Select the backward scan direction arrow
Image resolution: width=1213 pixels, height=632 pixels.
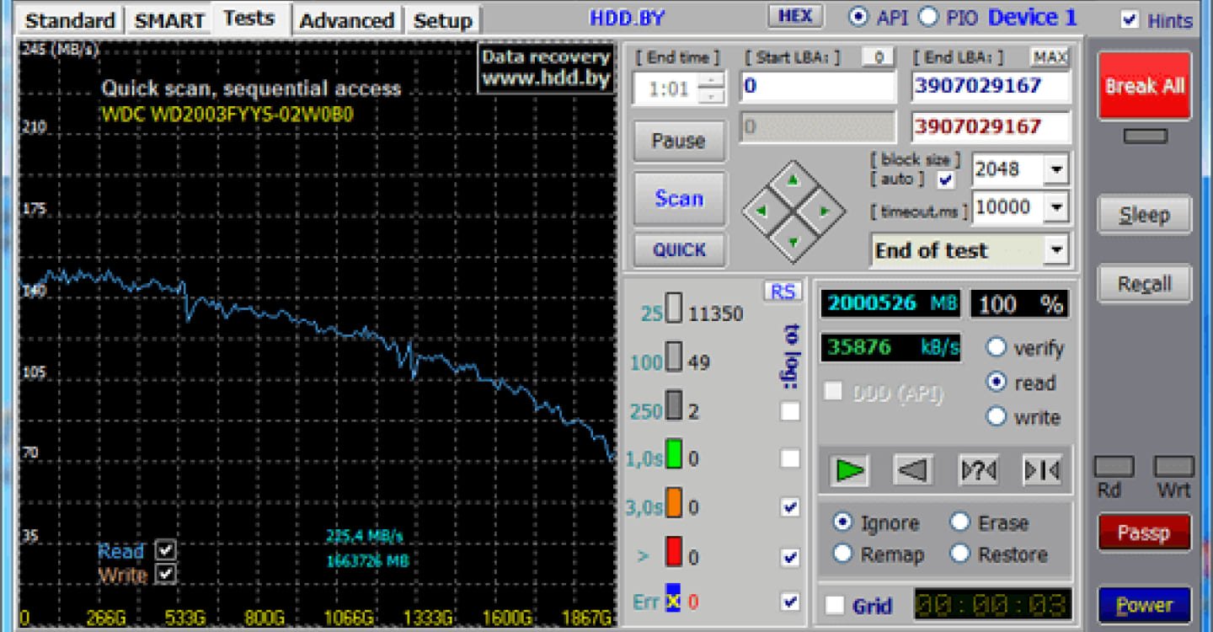913,469
